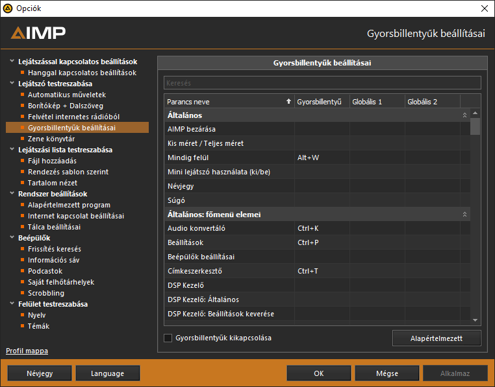Viewport: 495px width, 387px height.
Task: Open Nyelv settings page
Action: tap(36, 316)
